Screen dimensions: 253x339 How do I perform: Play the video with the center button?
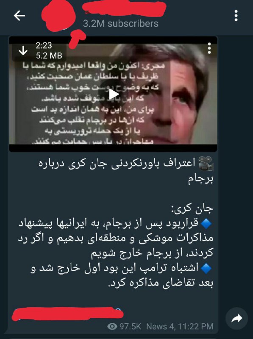pos(113,94)
